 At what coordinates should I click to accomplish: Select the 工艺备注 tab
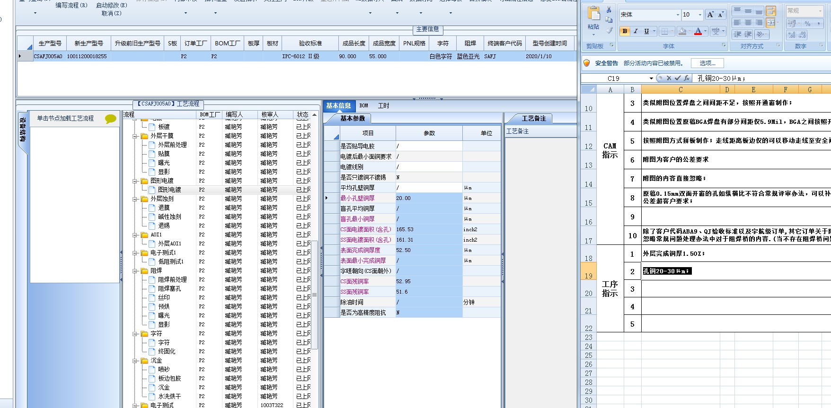pos(533,118)
